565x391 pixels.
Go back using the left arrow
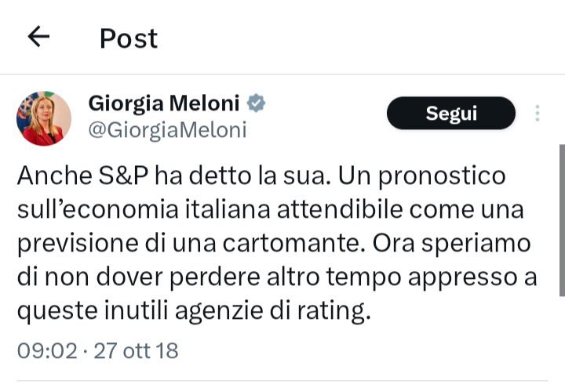[x=38, y=36]
